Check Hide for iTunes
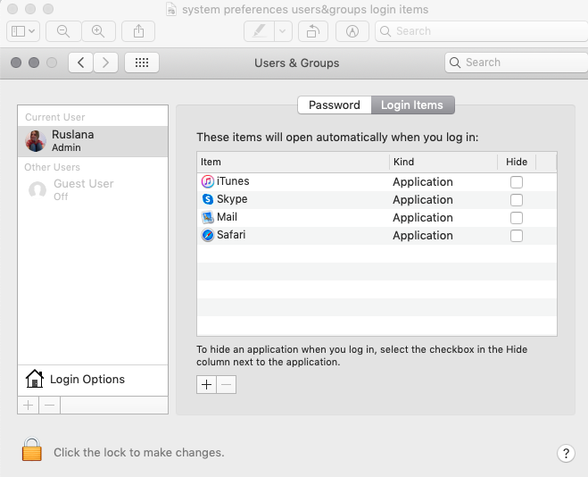The height and width of the screenshot is (477, 588). coord(517,182)
